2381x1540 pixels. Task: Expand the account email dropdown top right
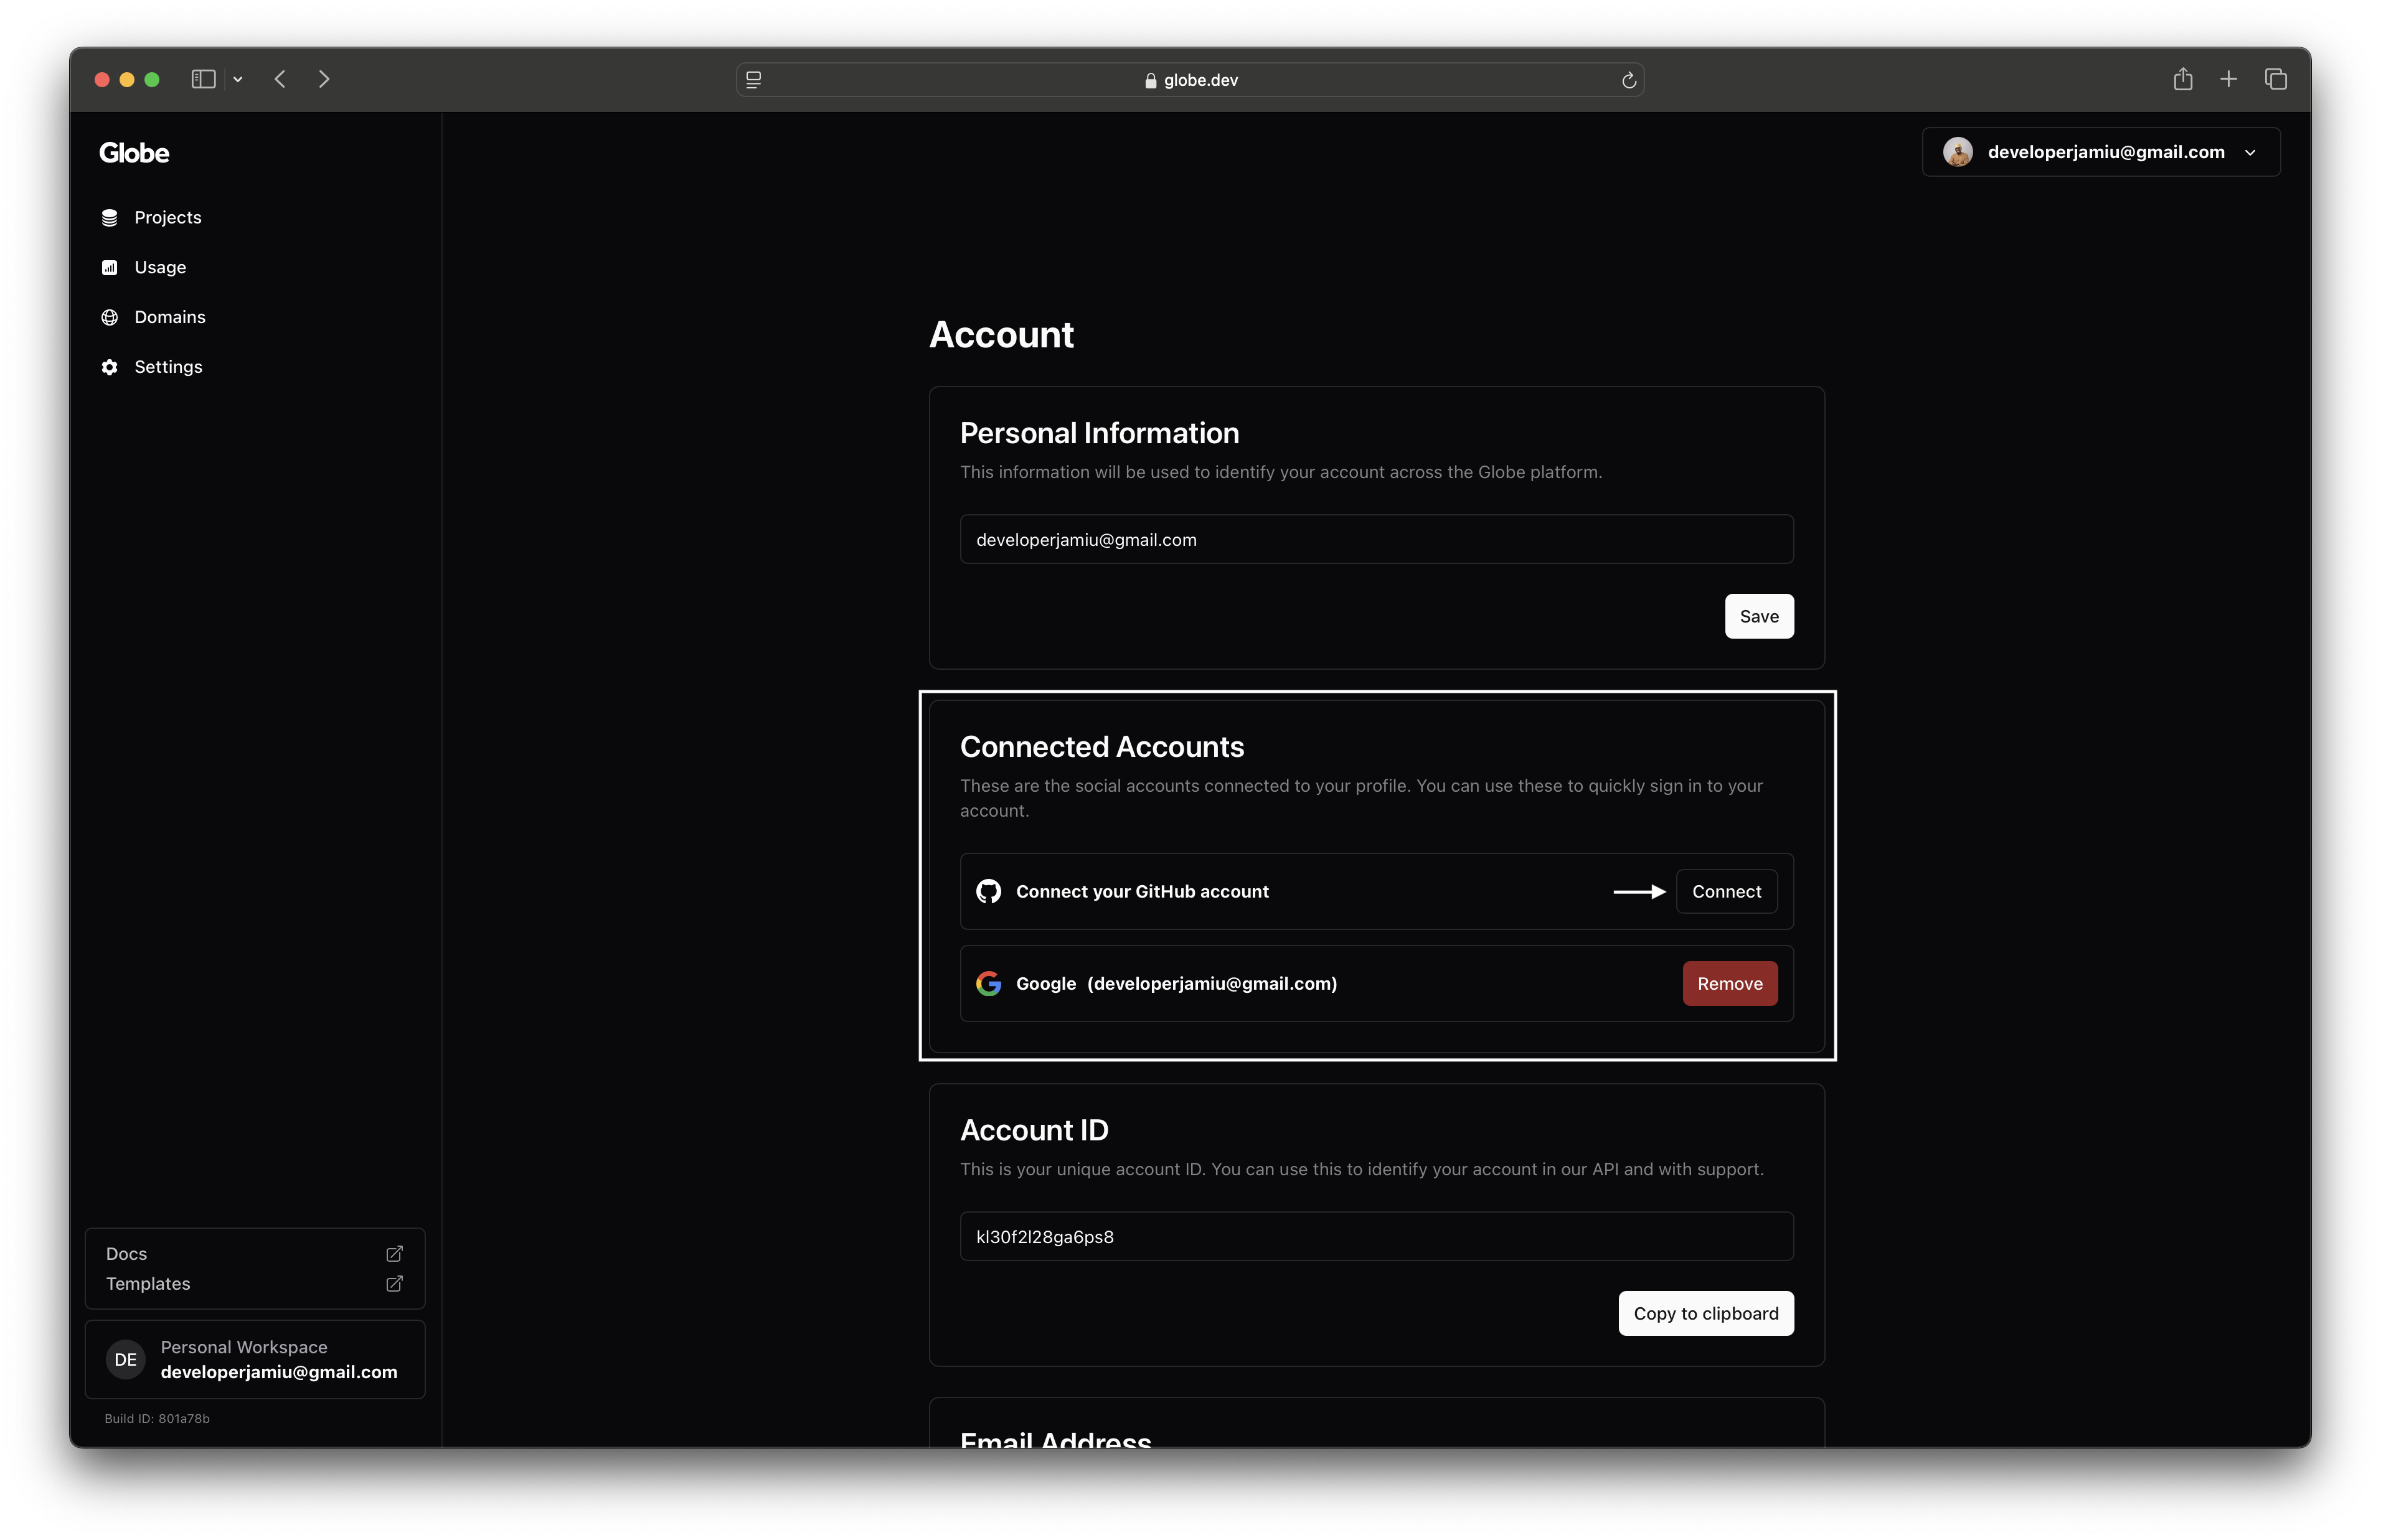point(2250,153)
